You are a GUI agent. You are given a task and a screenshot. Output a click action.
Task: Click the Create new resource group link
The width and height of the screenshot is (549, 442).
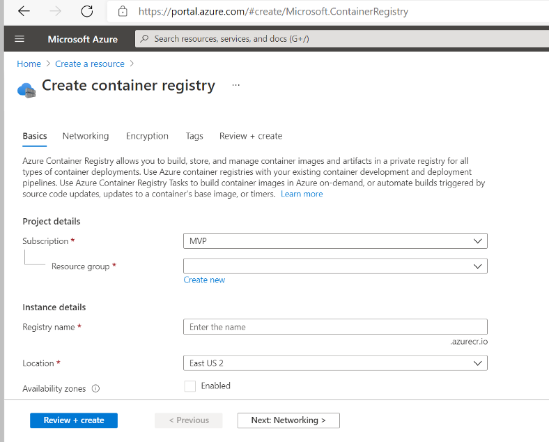(x=204, y=280)
